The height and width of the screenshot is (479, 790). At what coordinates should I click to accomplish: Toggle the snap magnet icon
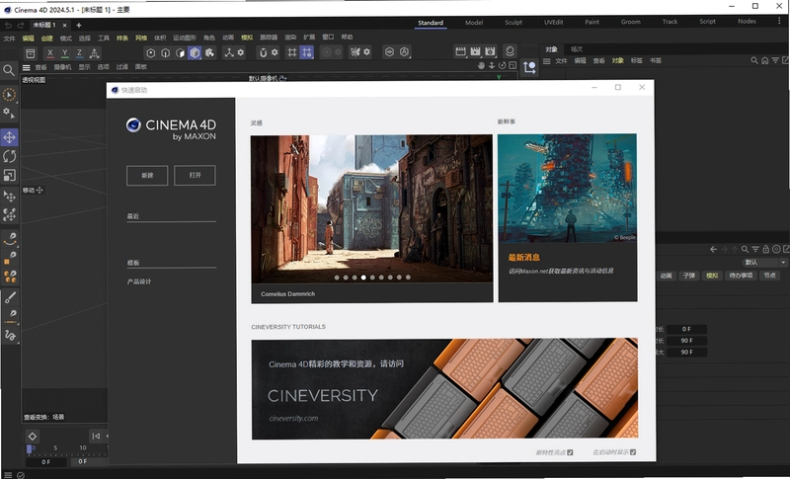(263, 52)
